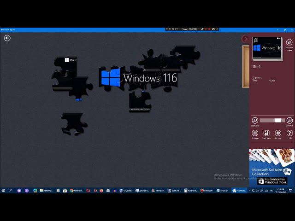Collapse the side panel with the arrow
The width and height of the screenshot is (295, 221).
click(x=245, y=39)
